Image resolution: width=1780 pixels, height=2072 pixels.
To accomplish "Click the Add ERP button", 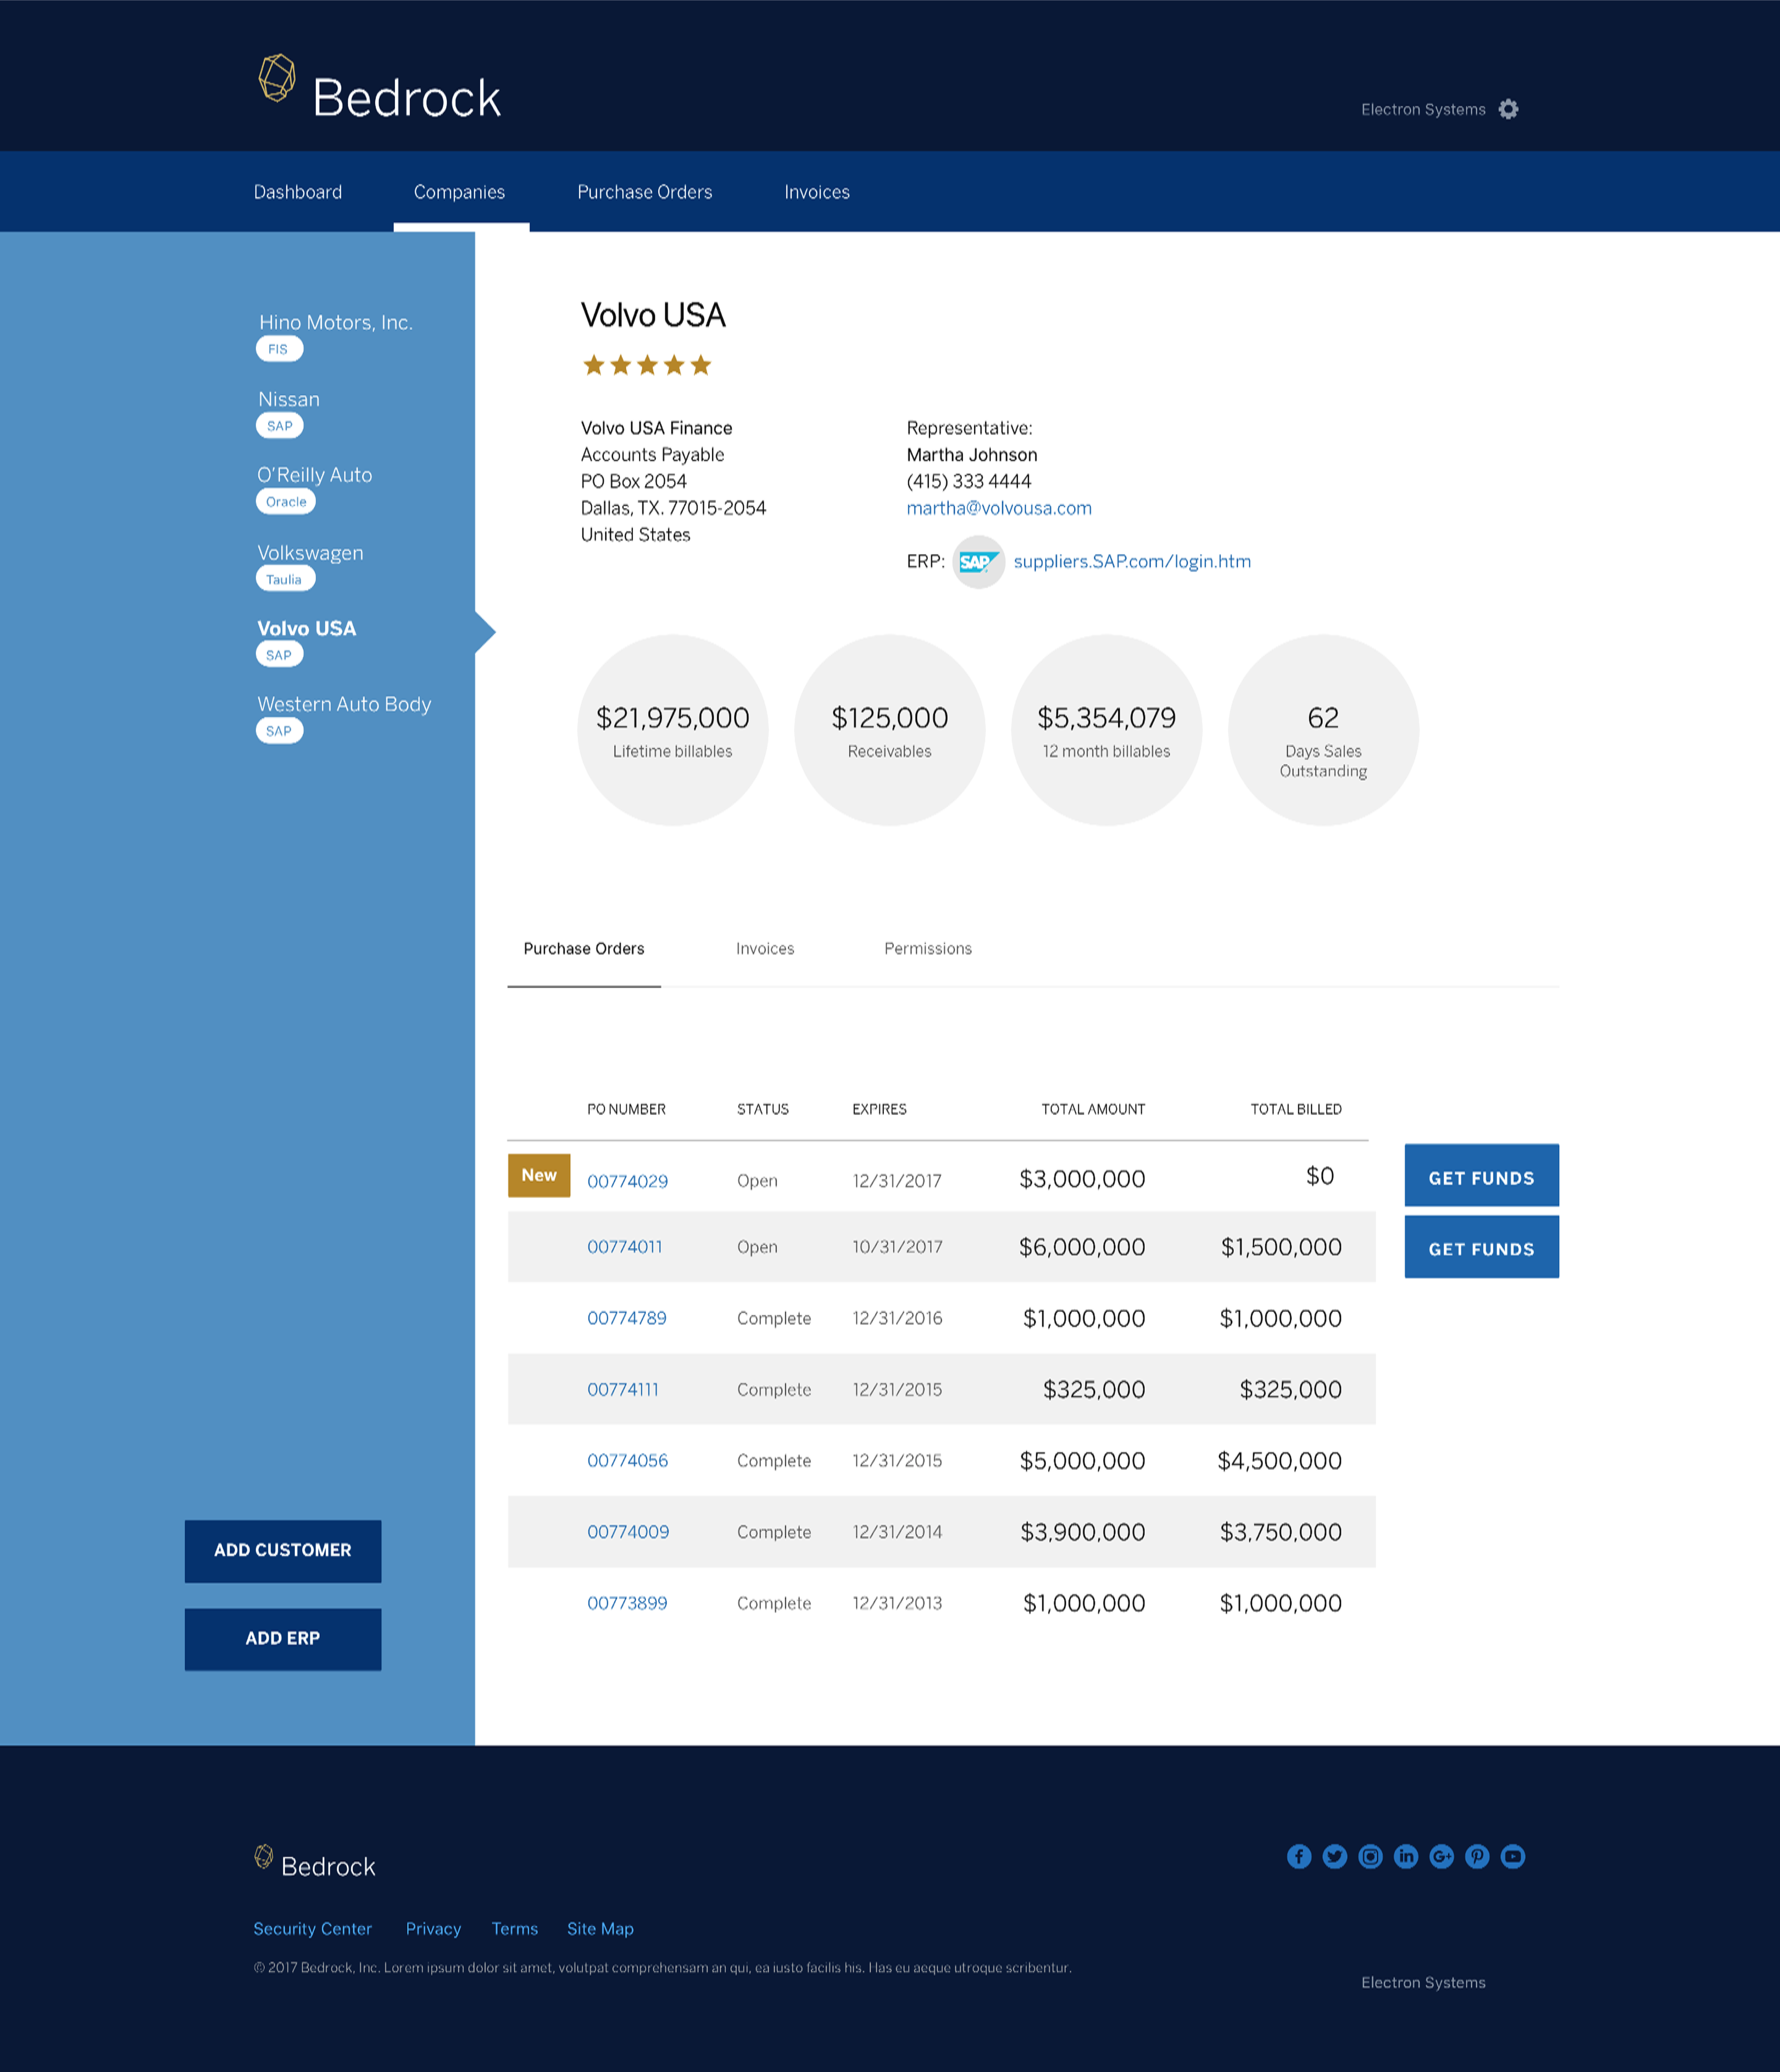I will pyautogui.click(x=283, y=1638).
